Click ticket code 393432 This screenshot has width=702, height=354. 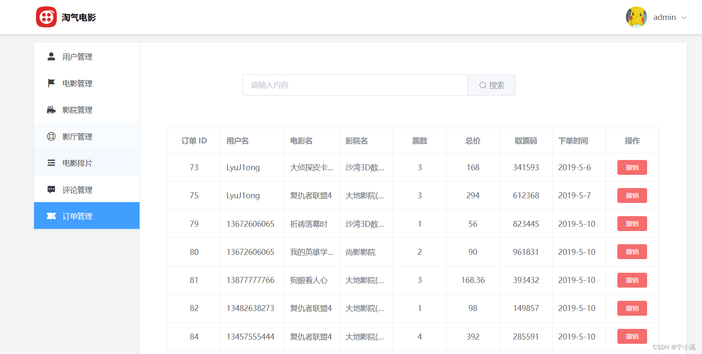coord(526,280)
